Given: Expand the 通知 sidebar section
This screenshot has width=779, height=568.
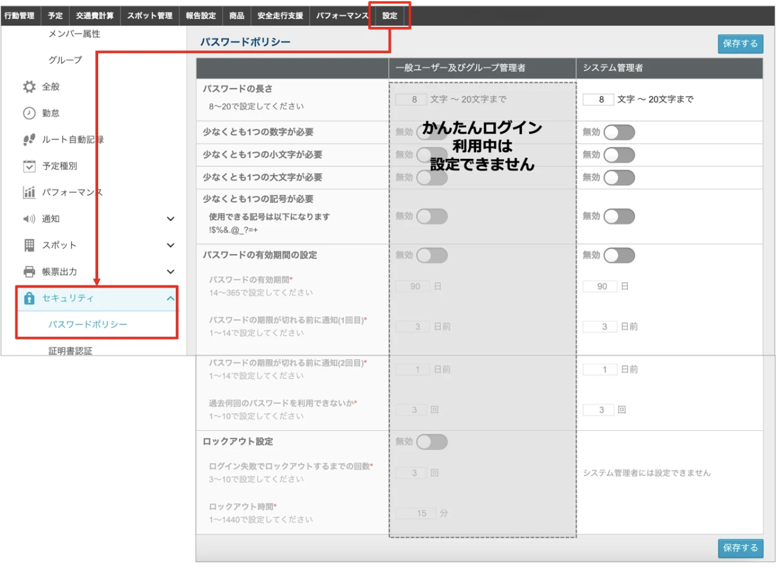Looking at the screenshot, I should [x=170, y=219].
